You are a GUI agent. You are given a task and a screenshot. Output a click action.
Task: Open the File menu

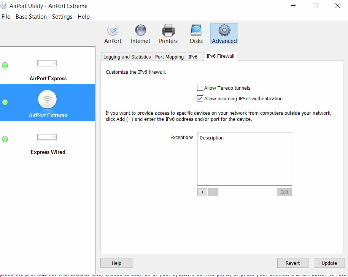tap(6, 17)
